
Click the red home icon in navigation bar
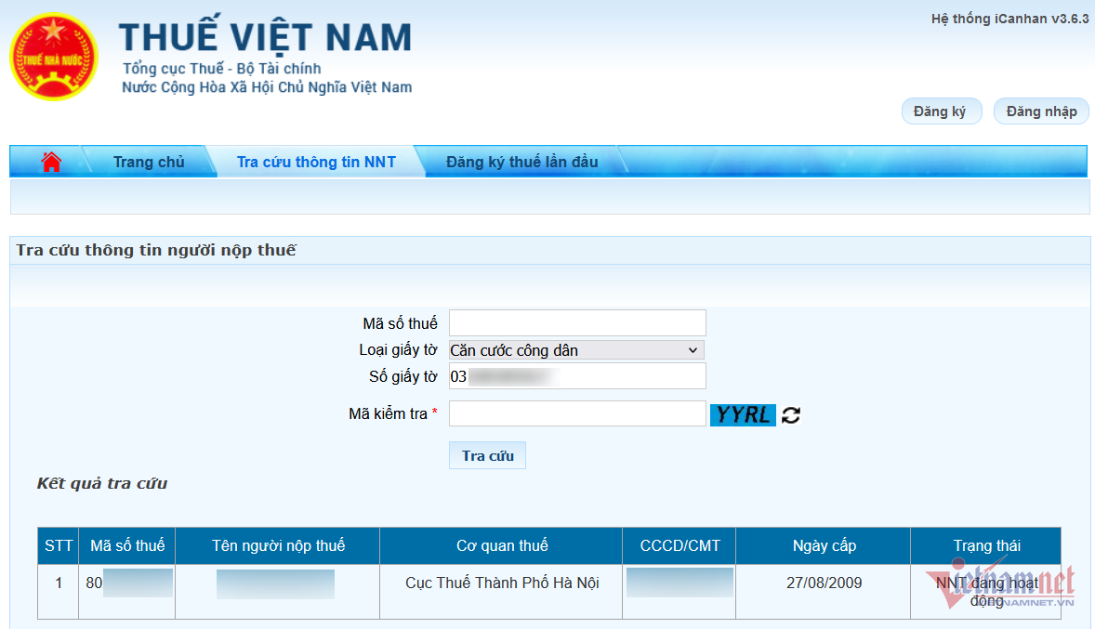tap(51, 162)
